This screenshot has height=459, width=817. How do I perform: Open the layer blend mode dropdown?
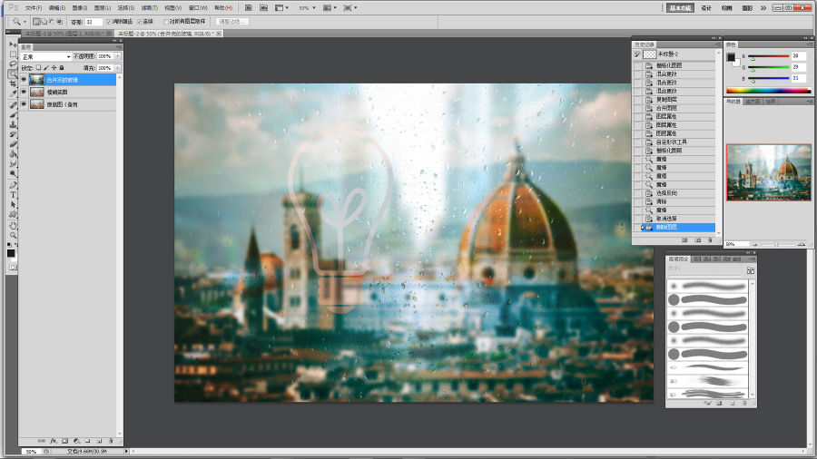(x=45, y=56)
